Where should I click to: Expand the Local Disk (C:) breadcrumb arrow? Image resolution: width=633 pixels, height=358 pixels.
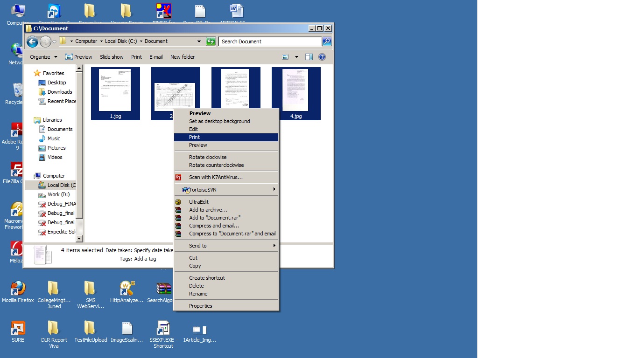(x=141, y=41)
